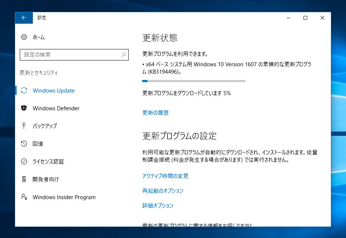
Task: Open the 開発者向け developer section
Action: tap(45, 179)
